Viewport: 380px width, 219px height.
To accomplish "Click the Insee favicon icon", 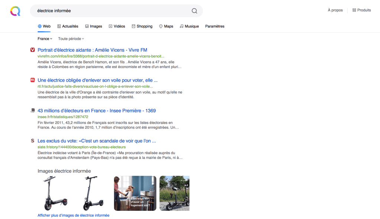I will coord(32,111).
